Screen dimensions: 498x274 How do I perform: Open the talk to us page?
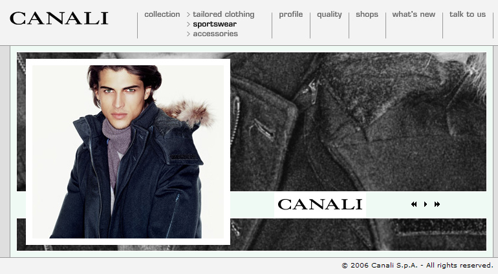tap(467, 14)
